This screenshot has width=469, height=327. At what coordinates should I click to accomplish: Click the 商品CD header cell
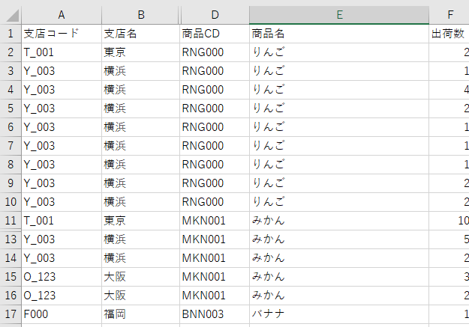214,34
